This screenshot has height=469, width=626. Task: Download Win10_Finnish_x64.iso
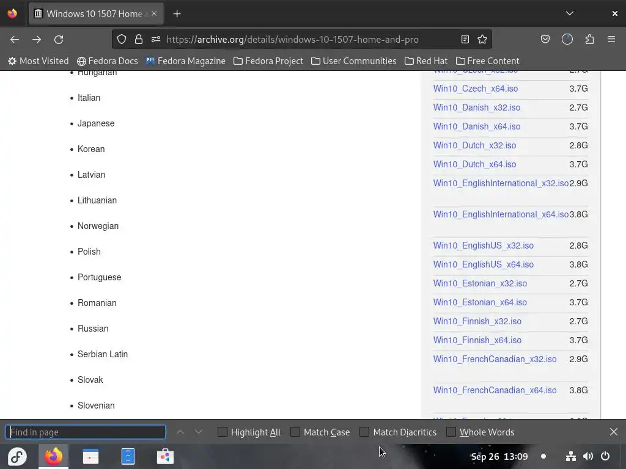(477, 340)
